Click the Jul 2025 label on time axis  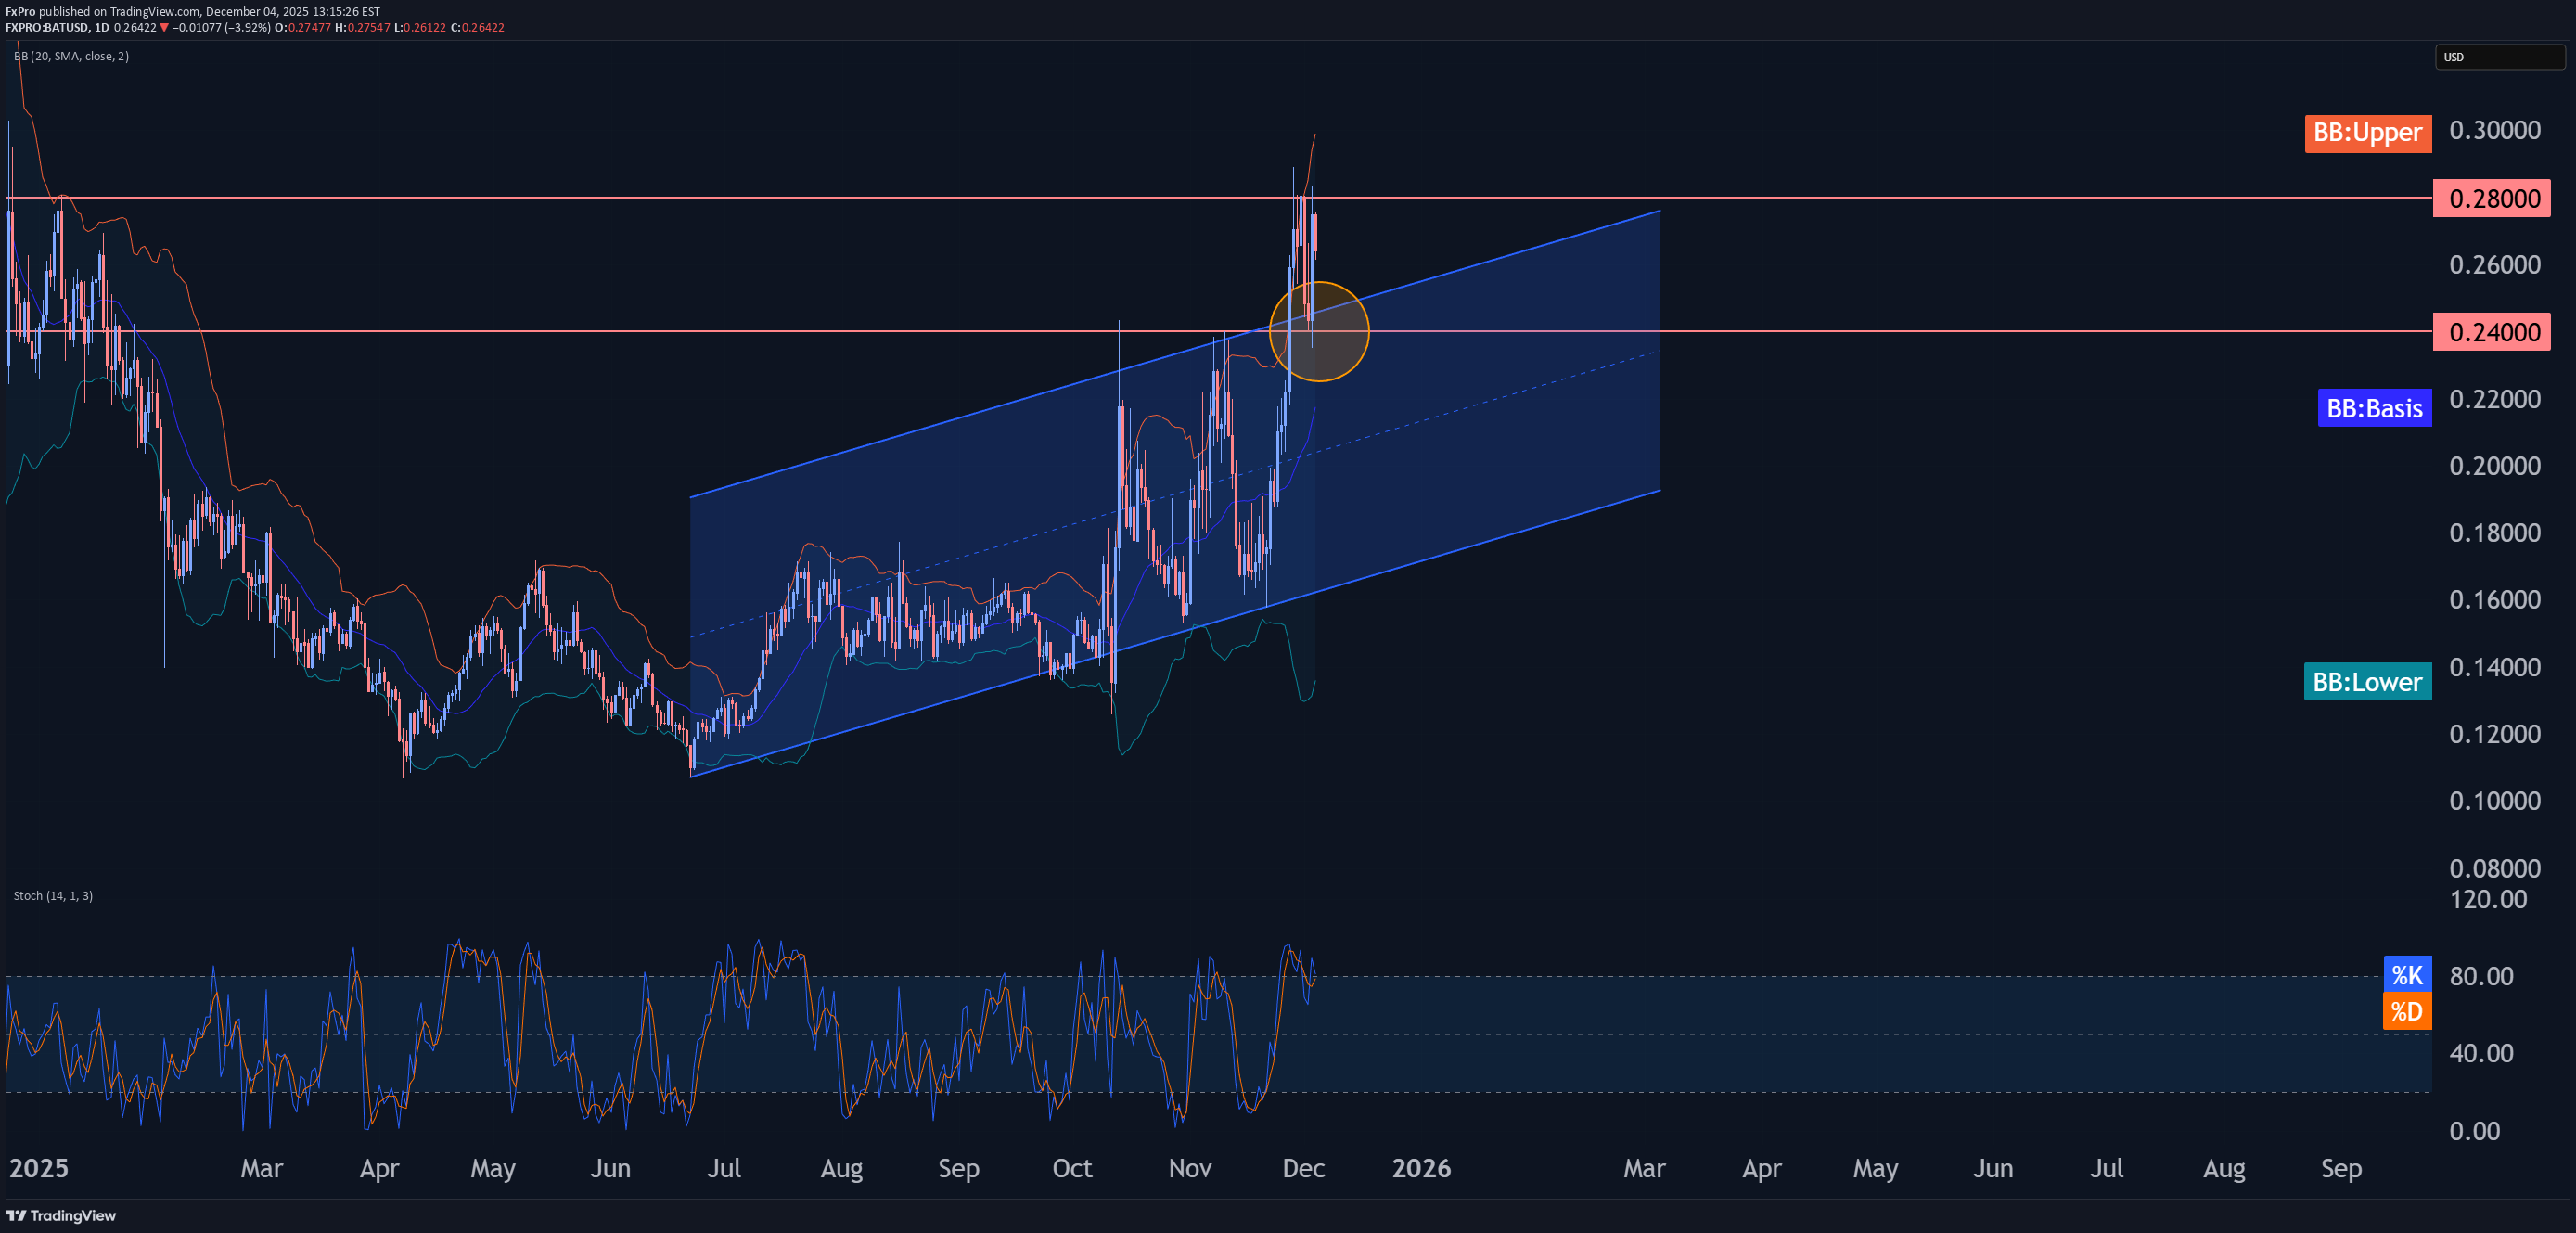724,1168
